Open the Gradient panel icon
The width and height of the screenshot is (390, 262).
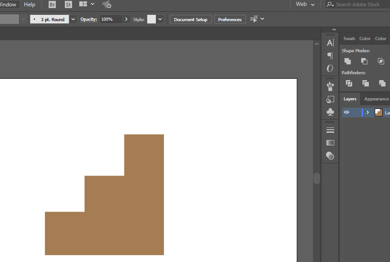(x=330, y=143)
